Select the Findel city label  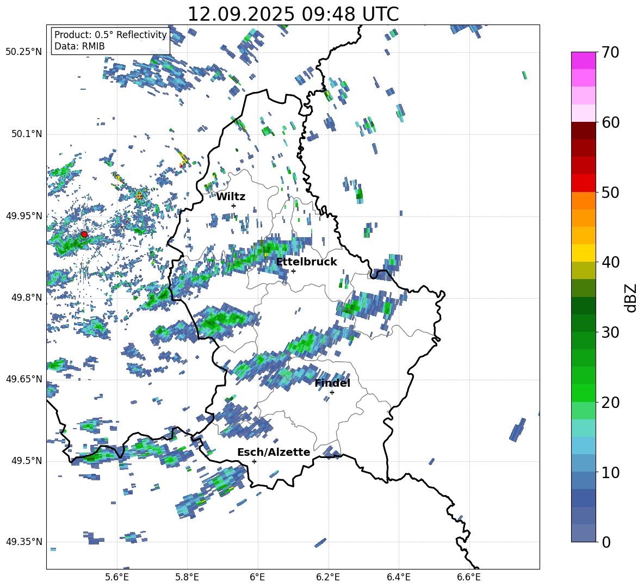[332, 383]
